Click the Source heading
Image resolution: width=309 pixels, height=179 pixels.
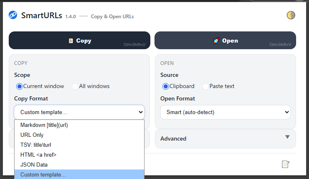[x=169, y=75]
